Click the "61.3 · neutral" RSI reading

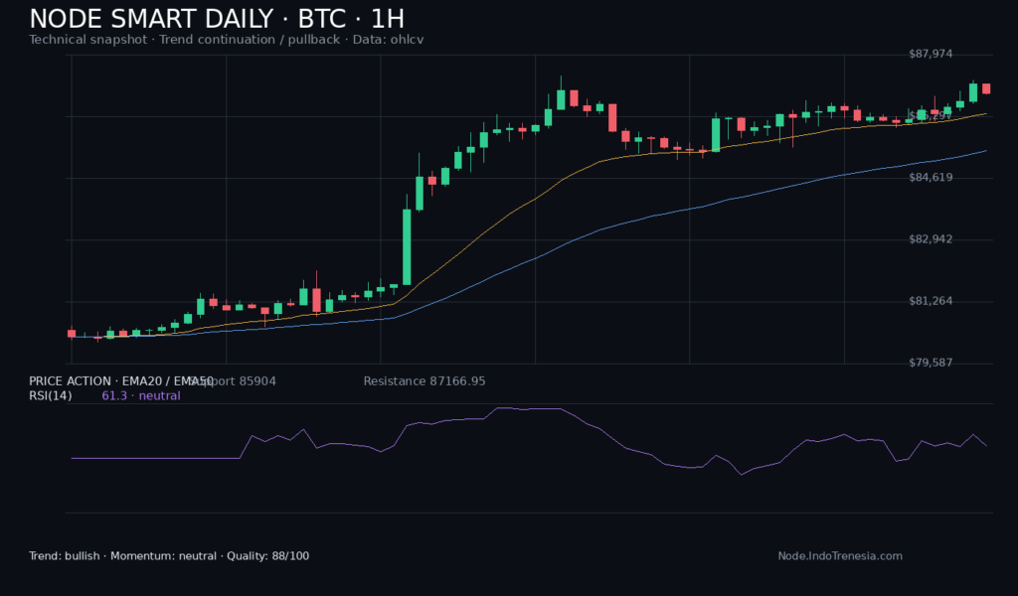tap(141, 396)
